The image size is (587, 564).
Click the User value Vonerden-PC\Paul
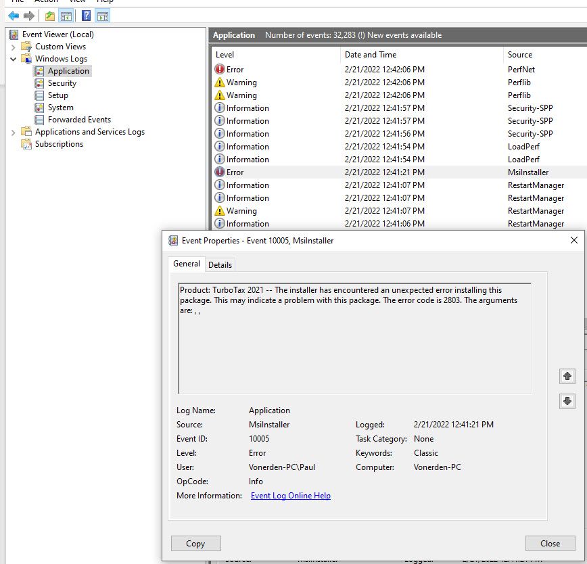pos(282,467)
